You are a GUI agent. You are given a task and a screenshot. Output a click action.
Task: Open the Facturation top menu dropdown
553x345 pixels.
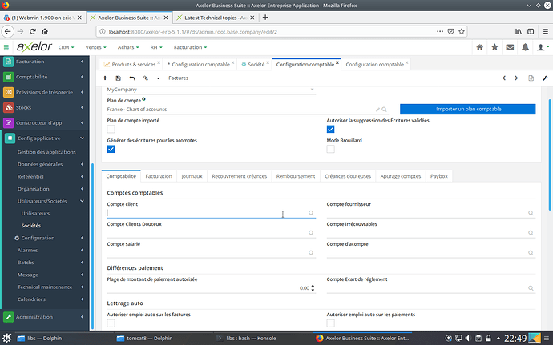(x=190, y=47)
